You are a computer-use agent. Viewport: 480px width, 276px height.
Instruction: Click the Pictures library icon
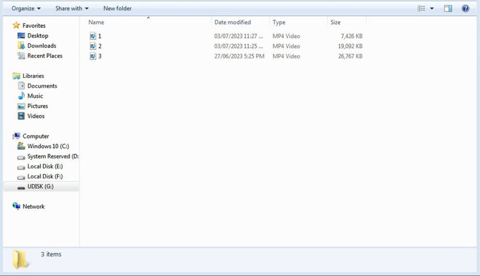(x=21, y=106)
